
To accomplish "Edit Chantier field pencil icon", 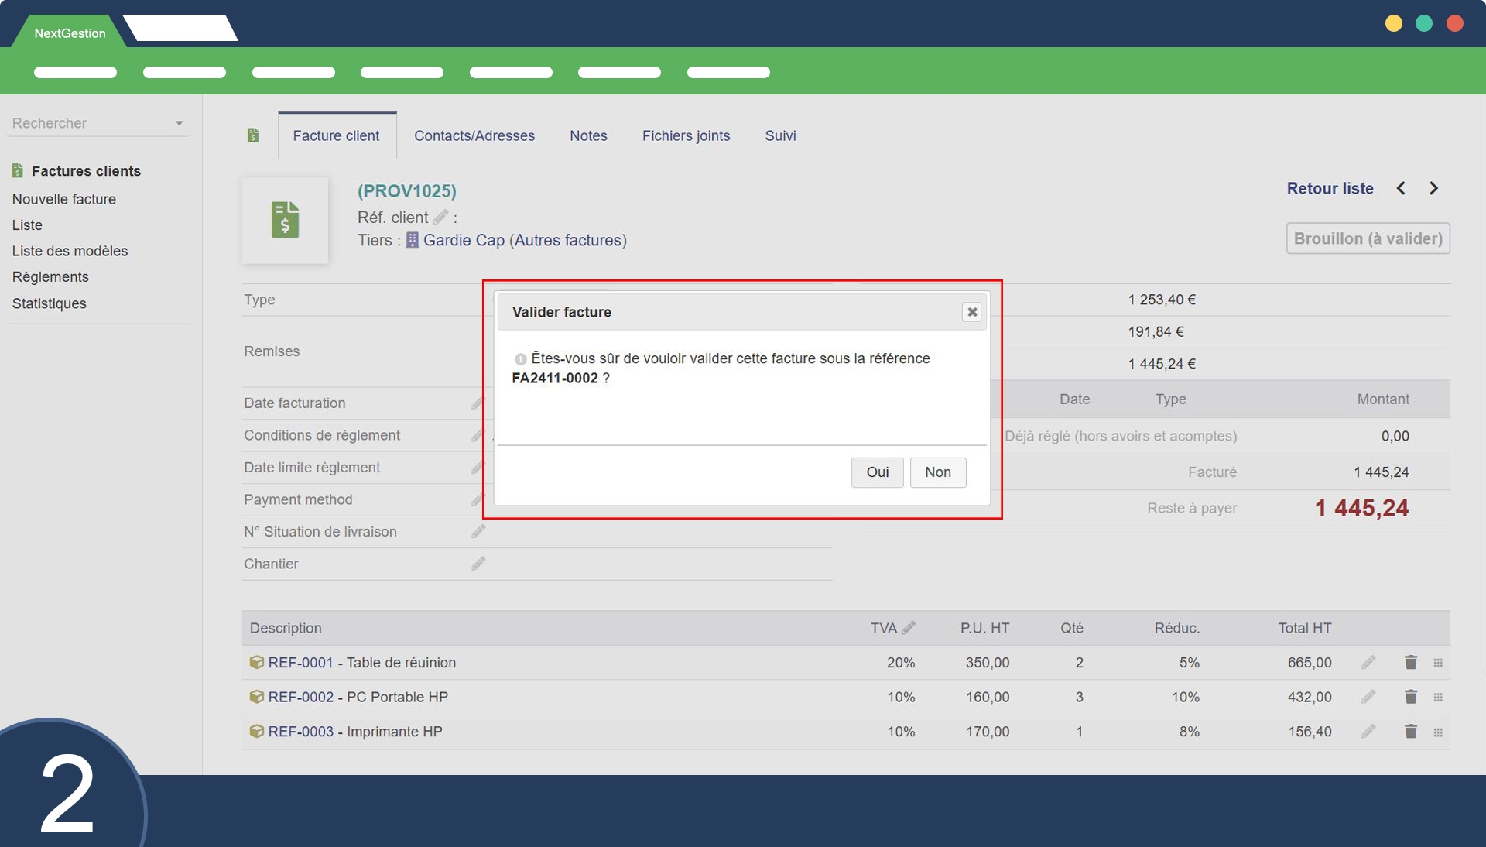I will tap(478, 564).
